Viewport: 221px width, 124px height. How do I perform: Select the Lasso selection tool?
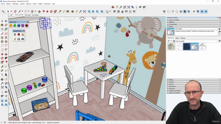6,21
